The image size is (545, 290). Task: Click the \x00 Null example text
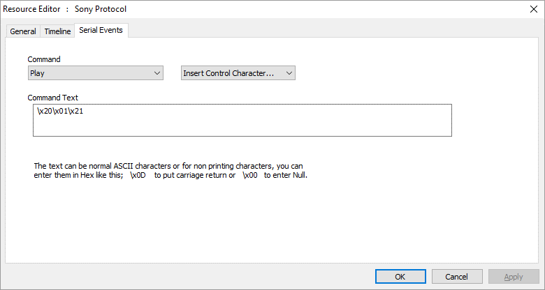[250, 175]
